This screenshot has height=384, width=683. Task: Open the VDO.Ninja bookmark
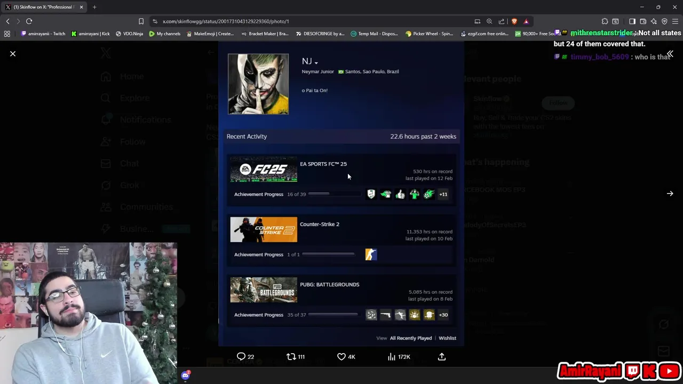[130, 34]
